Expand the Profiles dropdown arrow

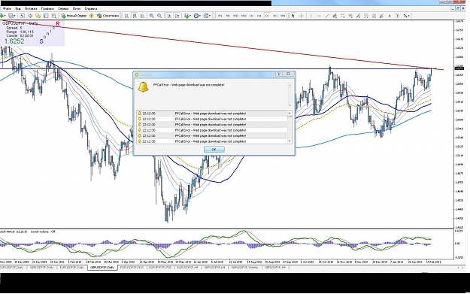(x=15, y=16)
